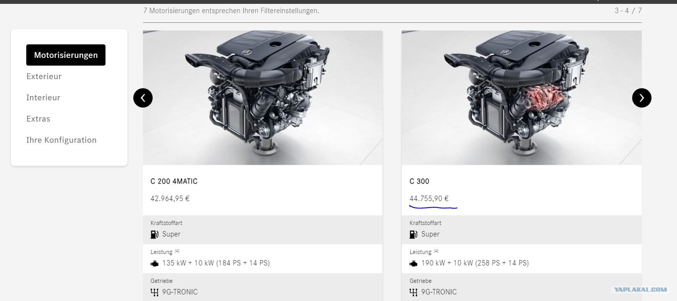
Task: Click Leistung label under C 200 4MATIC
Action: (162, 252)
